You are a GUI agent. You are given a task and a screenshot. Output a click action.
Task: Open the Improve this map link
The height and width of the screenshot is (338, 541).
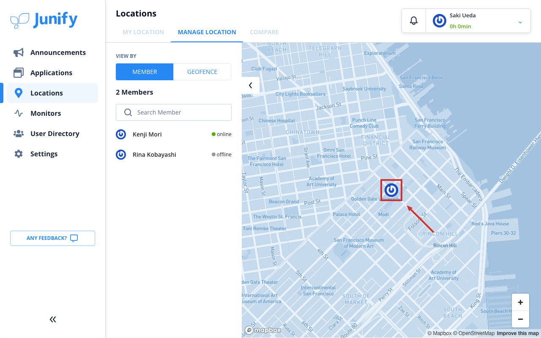(518, 333)
